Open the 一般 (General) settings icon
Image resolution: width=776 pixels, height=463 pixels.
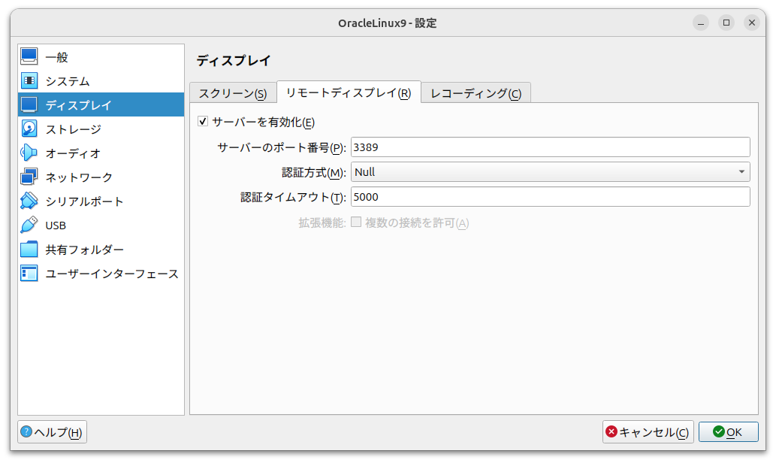pos(29,56)
